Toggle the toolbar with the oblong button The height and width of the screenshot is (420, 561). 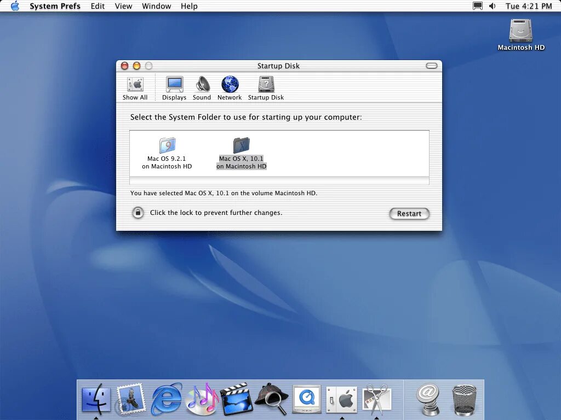tap(432, 66)
